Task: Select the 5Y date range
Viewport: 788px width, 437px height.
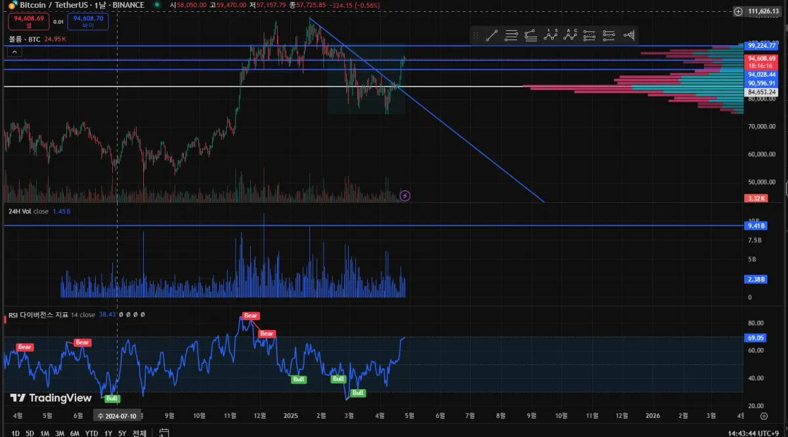Action: tap(123, 433)
